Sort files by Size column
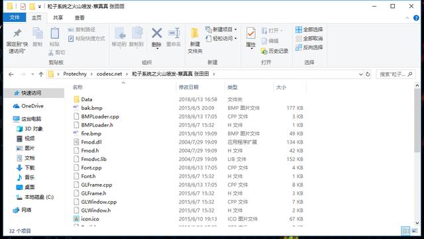This screenshot has height=239, width=424. pos(281,87)
